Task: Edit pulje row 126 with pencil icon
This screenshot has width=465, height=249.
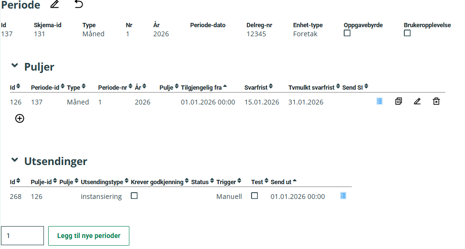Action: (417, 102)
